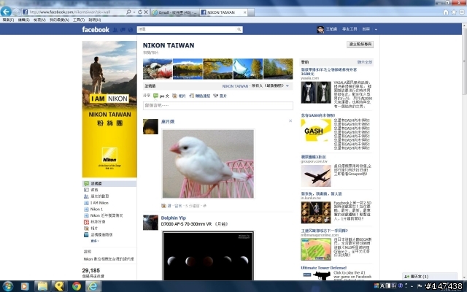Click the Facebook search box

click(187, 29)
